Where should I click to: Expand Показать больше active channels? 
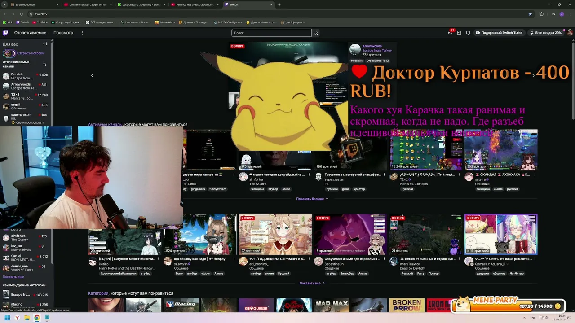pyautogui.click(x=312, y=199)
